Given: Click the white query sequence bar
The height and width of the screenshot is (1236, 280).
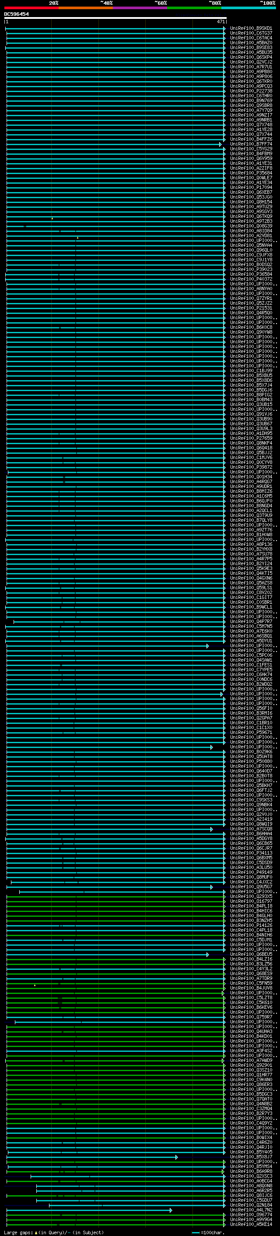Looking at the screenshot, I should pos(115,18).
